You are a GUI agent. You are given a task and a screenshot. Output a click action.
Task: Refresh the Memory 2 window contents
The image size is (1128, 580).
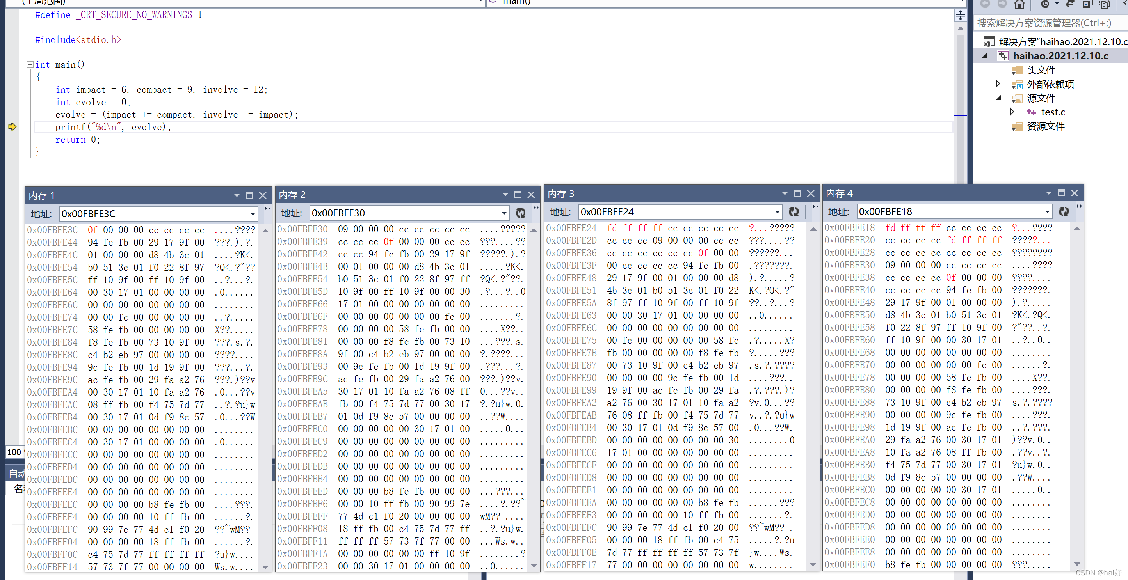[520, 213]
